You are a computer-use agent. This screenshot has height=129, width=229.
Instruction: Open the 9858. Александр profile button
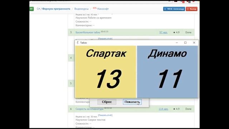click(x=174, y=9)
